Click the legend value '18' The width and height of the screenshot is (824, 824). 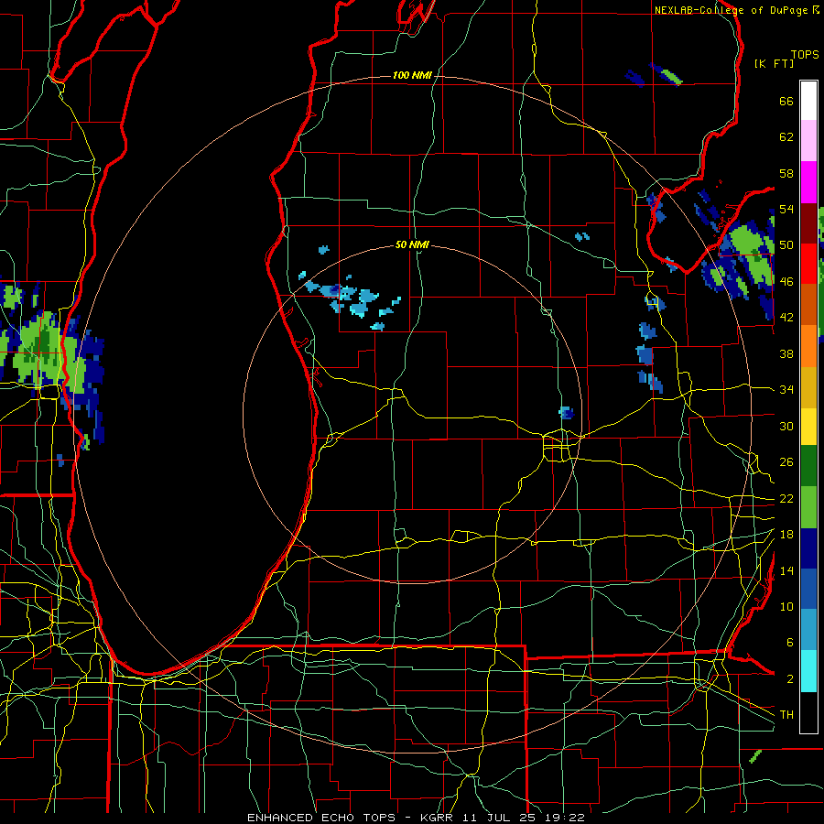[x=786, y=535]
